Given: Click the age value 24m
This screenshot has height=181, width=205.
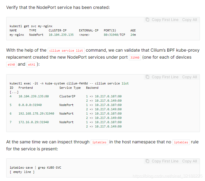Looking at the screenshot, I should [x=133, y=35].
